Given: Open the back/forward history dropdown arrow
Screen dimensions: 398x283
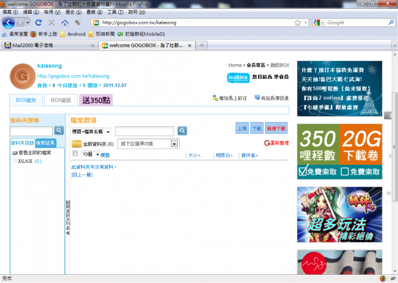Looking at the screenshot, I should click(x=27, y=23).
